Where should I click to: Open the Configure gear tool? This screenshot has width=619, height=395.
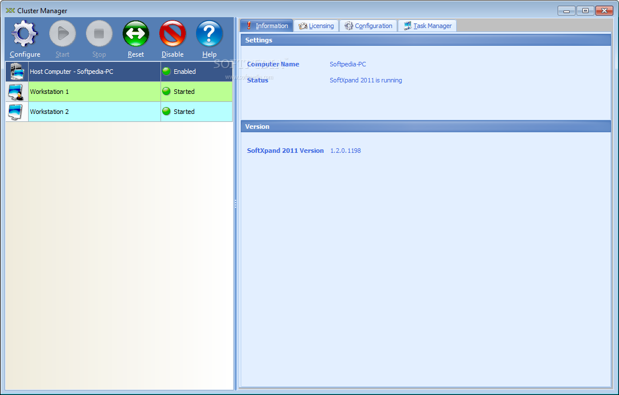(x=25, y=34)
